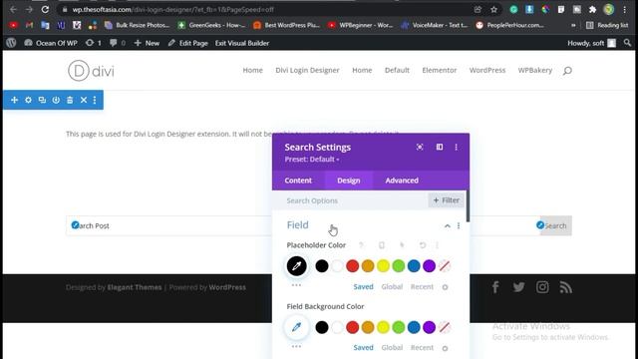Open Field section three-dot menu
Screen dimensions: 638x359
tap(459, 226)
